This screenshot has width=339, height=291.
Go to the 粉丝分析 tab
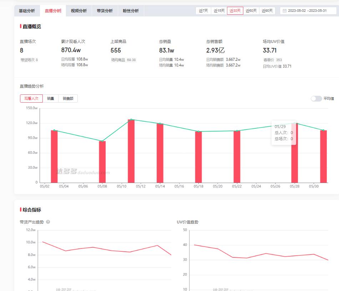point(131,11)
